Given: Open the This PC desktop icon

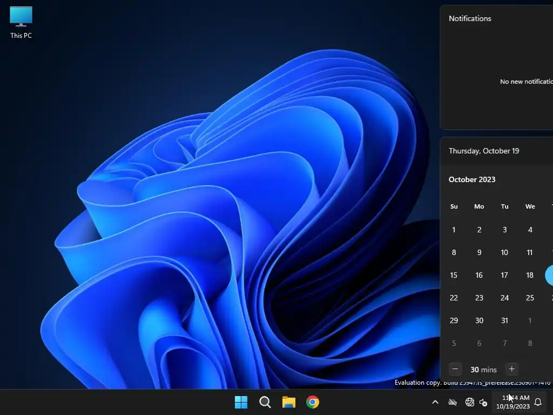Looking at the screenshot, I should tap(21, 23).
